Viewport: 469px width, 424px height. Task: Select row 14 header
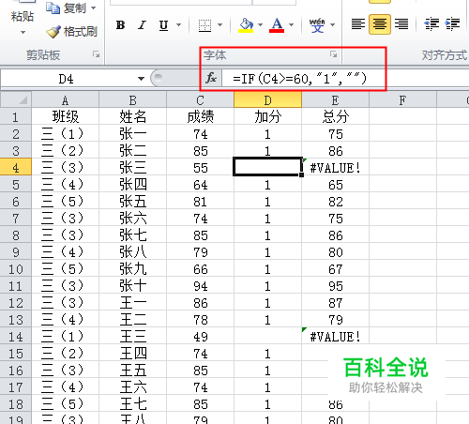[x=16, y=336]
